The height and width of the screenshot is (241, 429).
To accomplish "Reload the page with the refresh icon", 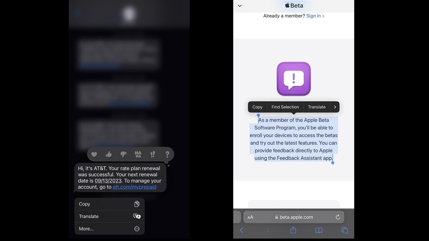I will [x=338, y=217].
